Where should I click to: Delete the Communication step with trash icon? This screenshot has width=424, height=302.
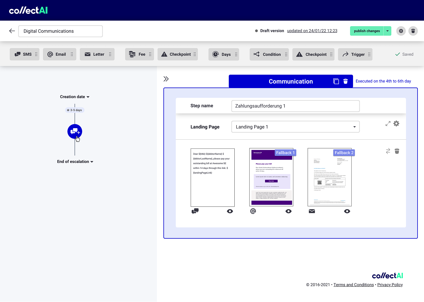click(x=345, y=81)
